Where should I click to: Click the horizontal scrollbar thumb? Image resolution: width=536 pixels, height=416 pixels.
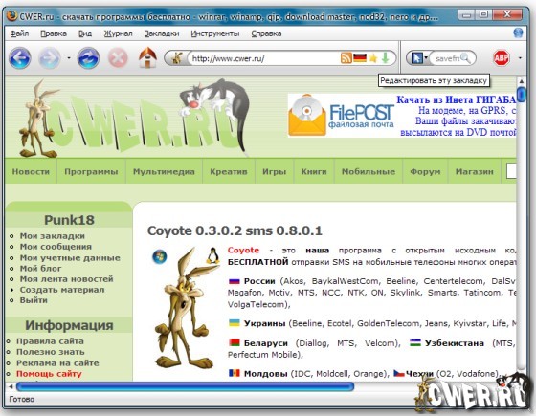tap(185, 386)
